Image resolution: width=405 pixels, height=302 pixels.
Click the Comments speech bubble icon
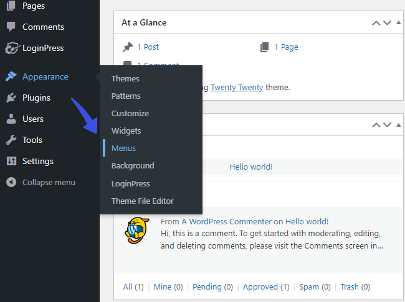click(11, 27)
